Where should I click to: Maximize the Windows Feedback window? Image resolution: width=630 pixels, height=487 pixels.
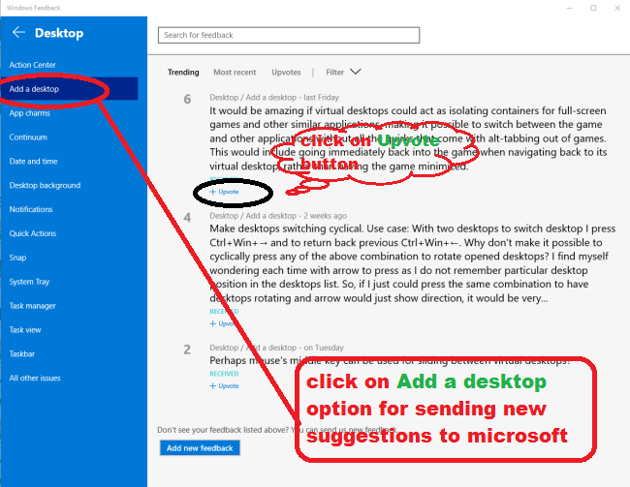pyautogui.click(x=593, y=8)
